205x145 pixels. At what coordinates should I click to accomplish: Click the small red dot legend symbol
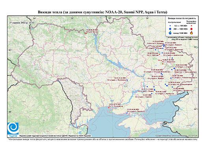pos(192,26)
